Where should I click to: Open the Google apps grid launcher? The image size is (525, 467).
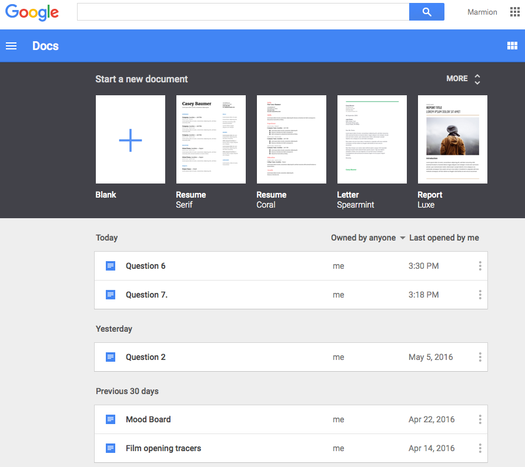pos(514,12)
